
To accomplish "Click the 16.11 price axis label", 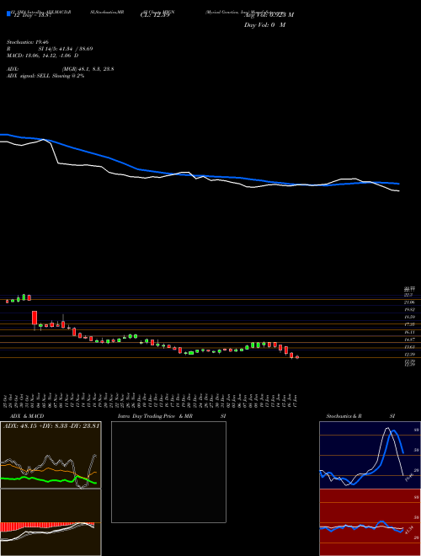I will click(x=409, y=332).
